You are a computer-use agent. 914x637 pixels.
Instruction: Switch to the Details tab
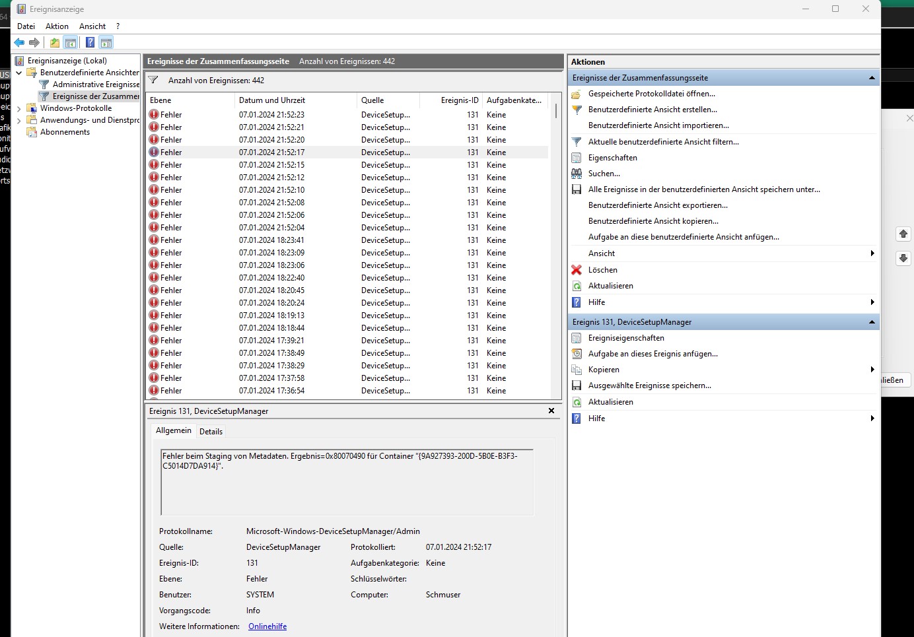211,432
